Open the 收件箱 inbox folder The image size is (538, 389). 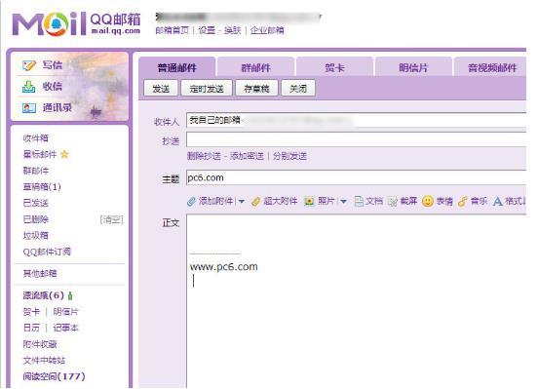tap(36, 138)
